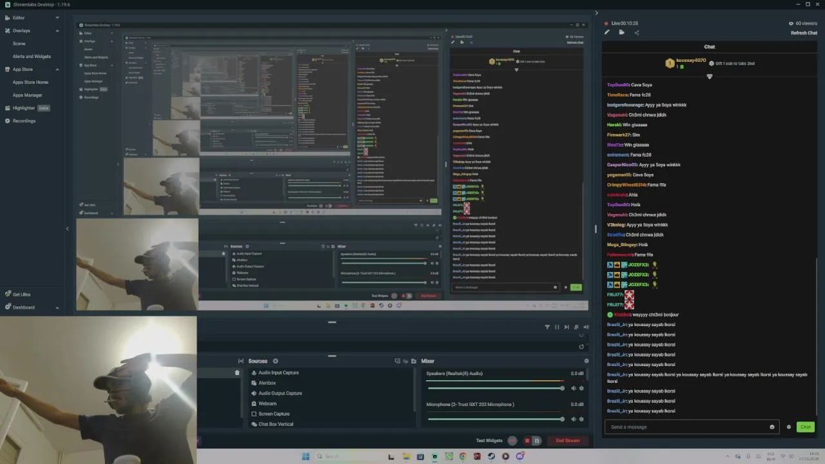Collapse the Editor section chevron
Viewport: 825px width, 464px height.
pos(57,17)
